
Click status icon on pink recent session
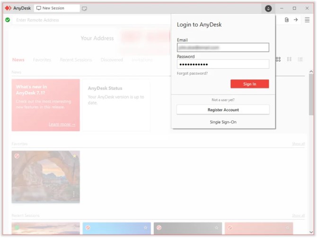pyautogui.click(x=230, y=228)
